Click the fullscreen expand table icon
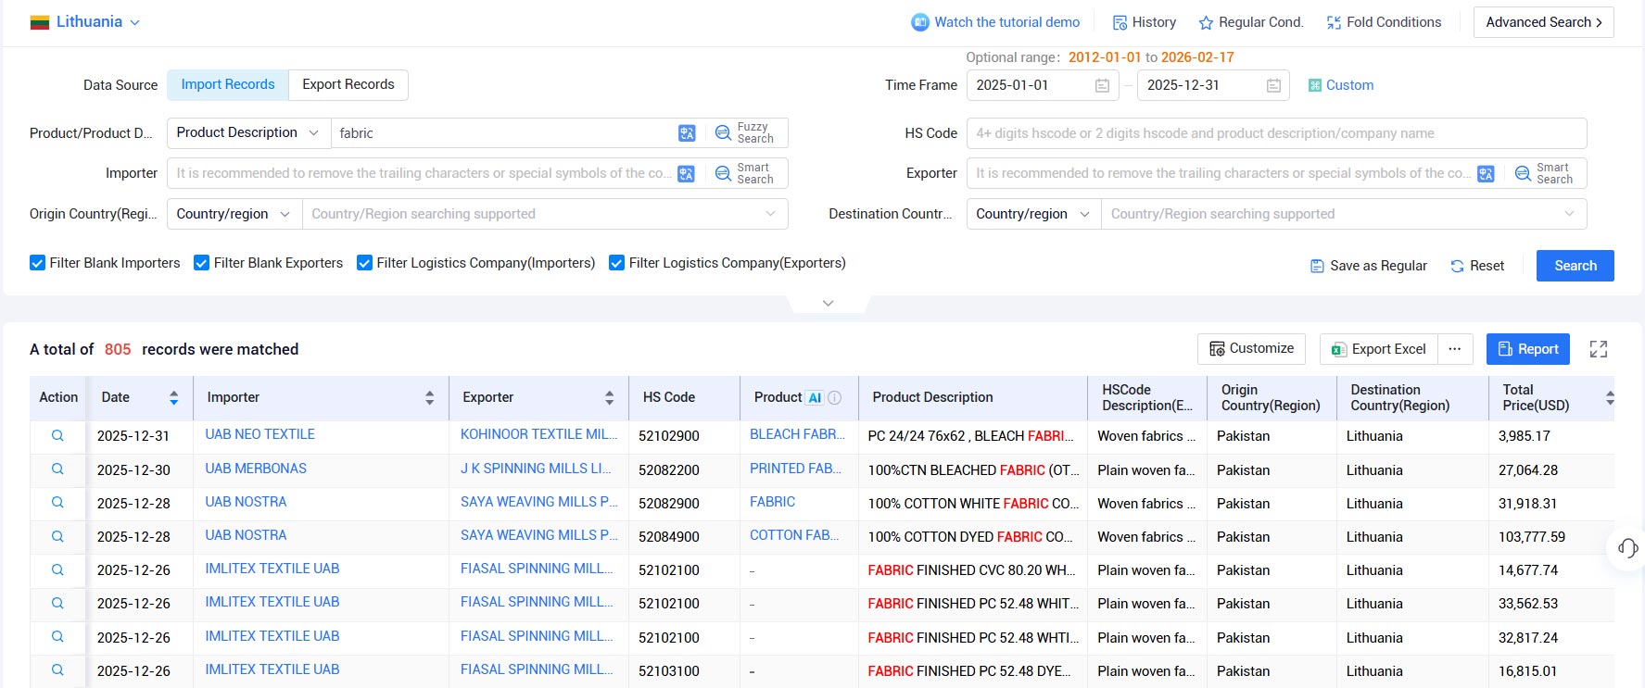The width and height of the screenshot is (1645, 688). click(1599, 349)
